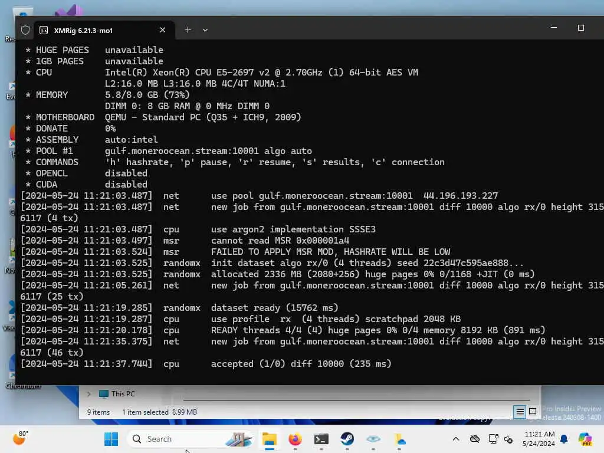Click the console icon on the XMRig tab
This screenshot has width=604, height=453.
click(x=44, y=30)
